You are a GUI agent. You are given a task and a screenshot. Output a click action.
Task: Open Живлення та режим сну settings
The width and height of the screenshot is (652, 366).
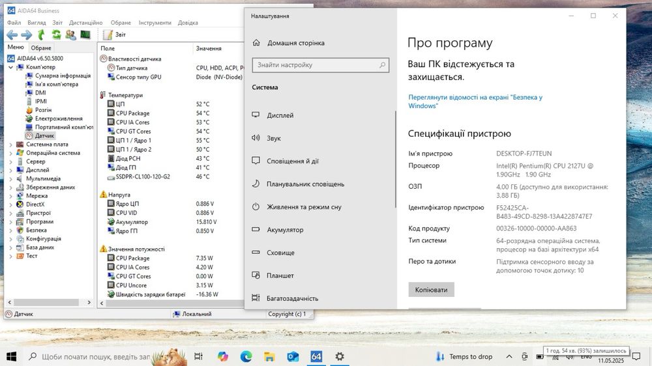[320, 206]
